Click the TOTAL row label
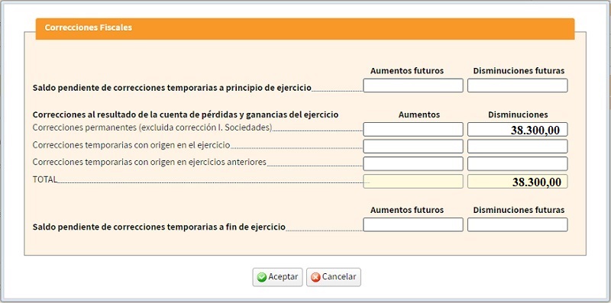 point(45,179)
